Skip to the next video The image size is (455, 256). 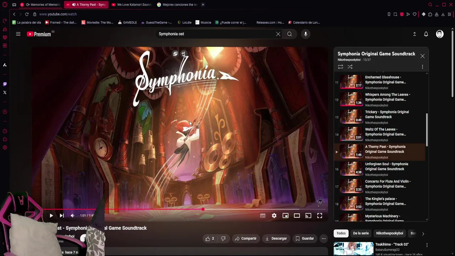click(x=61, y=215)
